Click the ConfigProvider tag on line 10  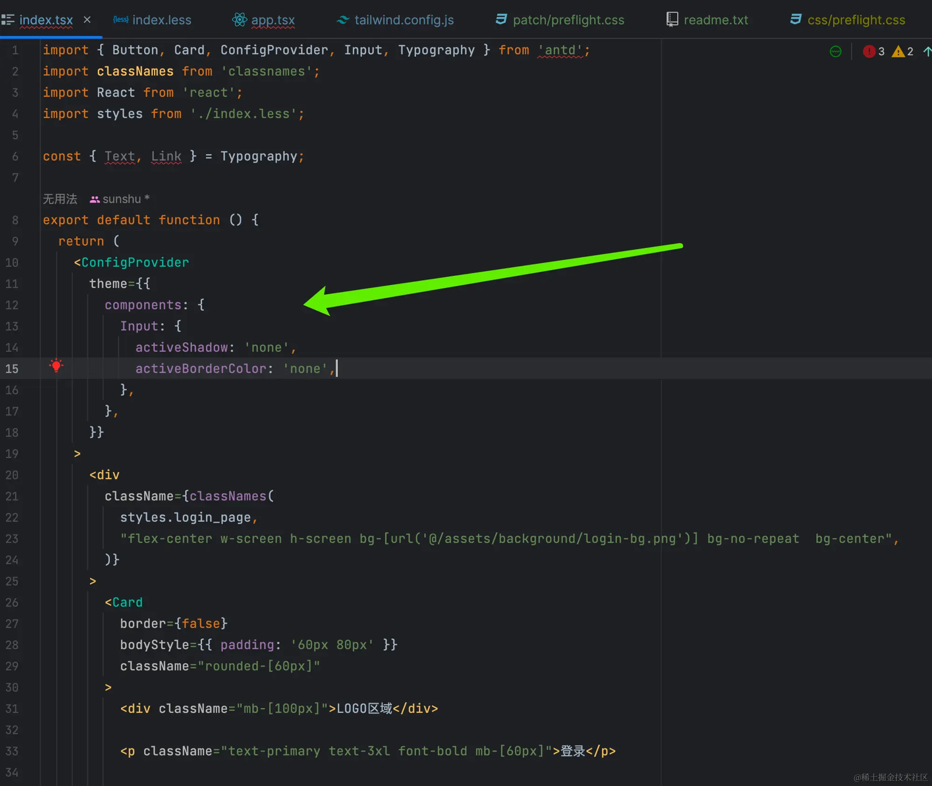point(135,262)
